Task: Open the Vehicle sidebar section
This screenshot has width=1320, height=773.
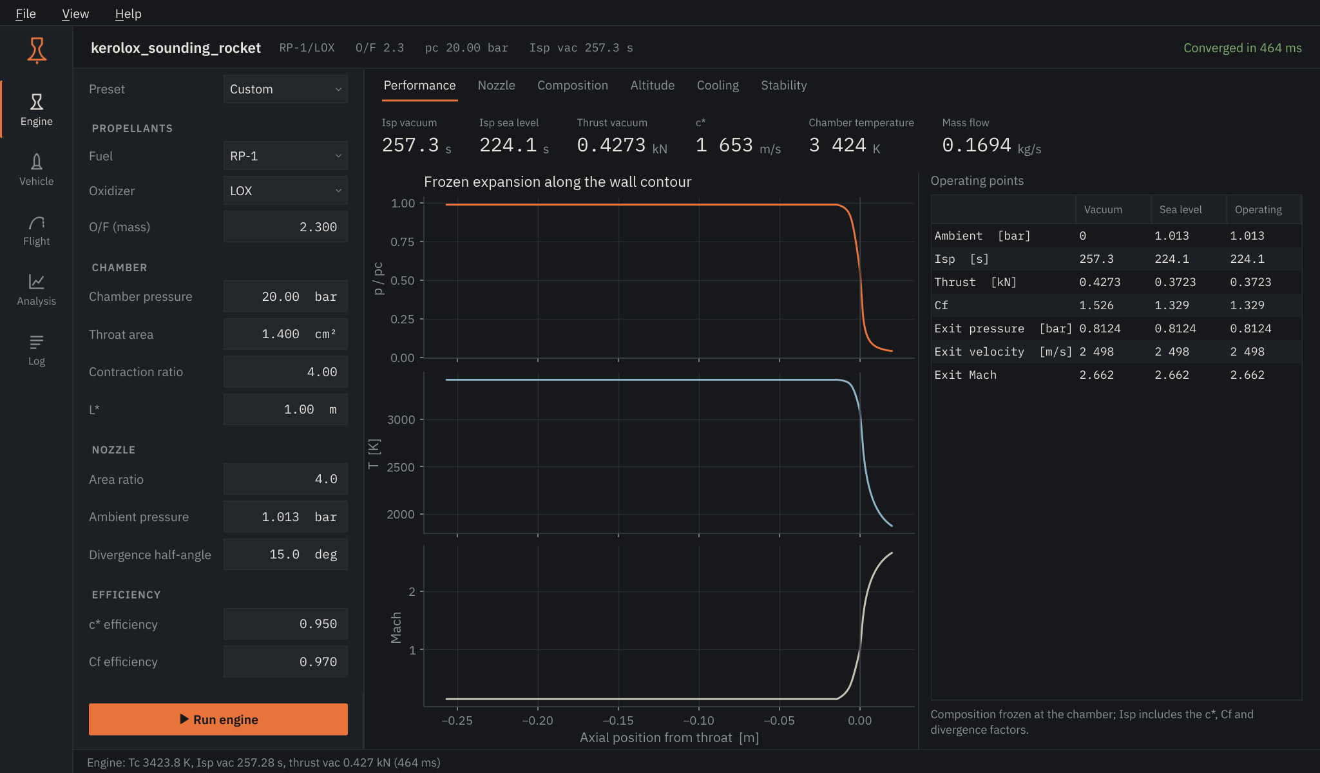Action: click(x=37, y=169)
